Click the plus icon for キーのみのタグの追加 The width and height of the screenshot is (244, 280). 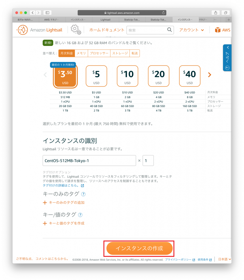coord(45,203)
